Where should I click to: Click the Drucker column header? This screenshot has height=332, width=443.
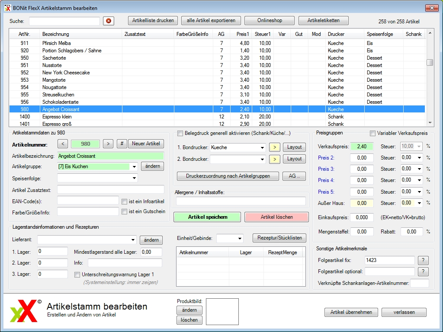tap(345, 34)
